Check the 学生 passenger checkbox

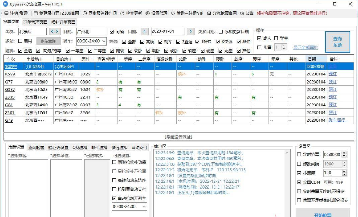[x=276, y=38]
